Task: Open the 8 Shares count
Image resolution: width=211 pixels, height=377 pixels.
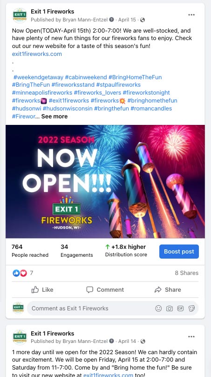Action: point(186,273)
